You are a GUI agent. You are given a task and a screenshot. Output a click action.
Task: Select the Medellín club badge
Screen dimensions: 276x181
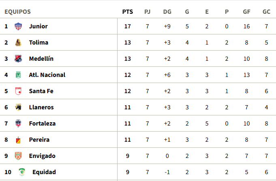tap(18, 59)
